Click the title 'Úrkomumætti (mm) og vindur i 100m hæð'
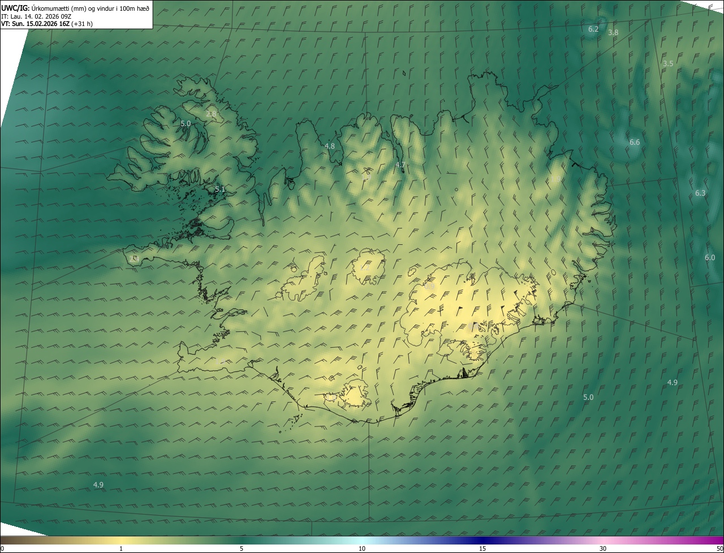Image resolution: width=724 pixels, height=553 pixels. click(90, 8)
